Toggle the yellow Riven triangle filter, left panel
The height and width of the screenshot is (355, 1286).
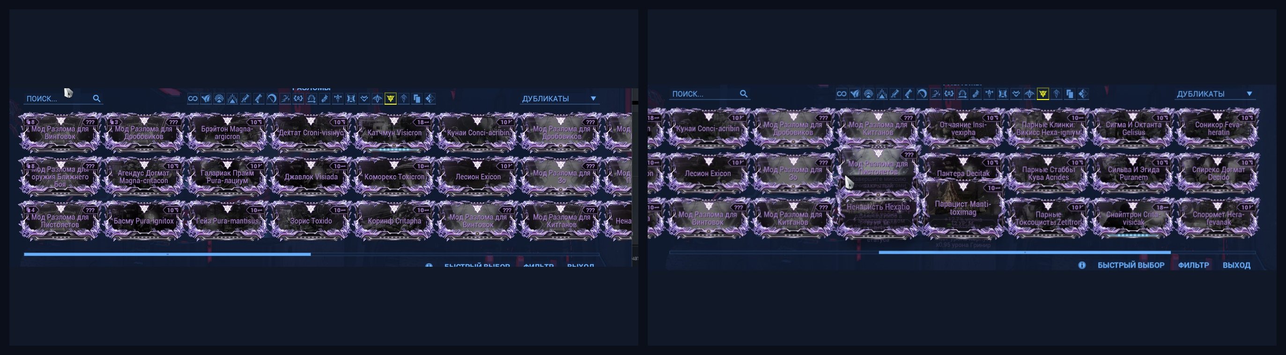click(391, 99)
